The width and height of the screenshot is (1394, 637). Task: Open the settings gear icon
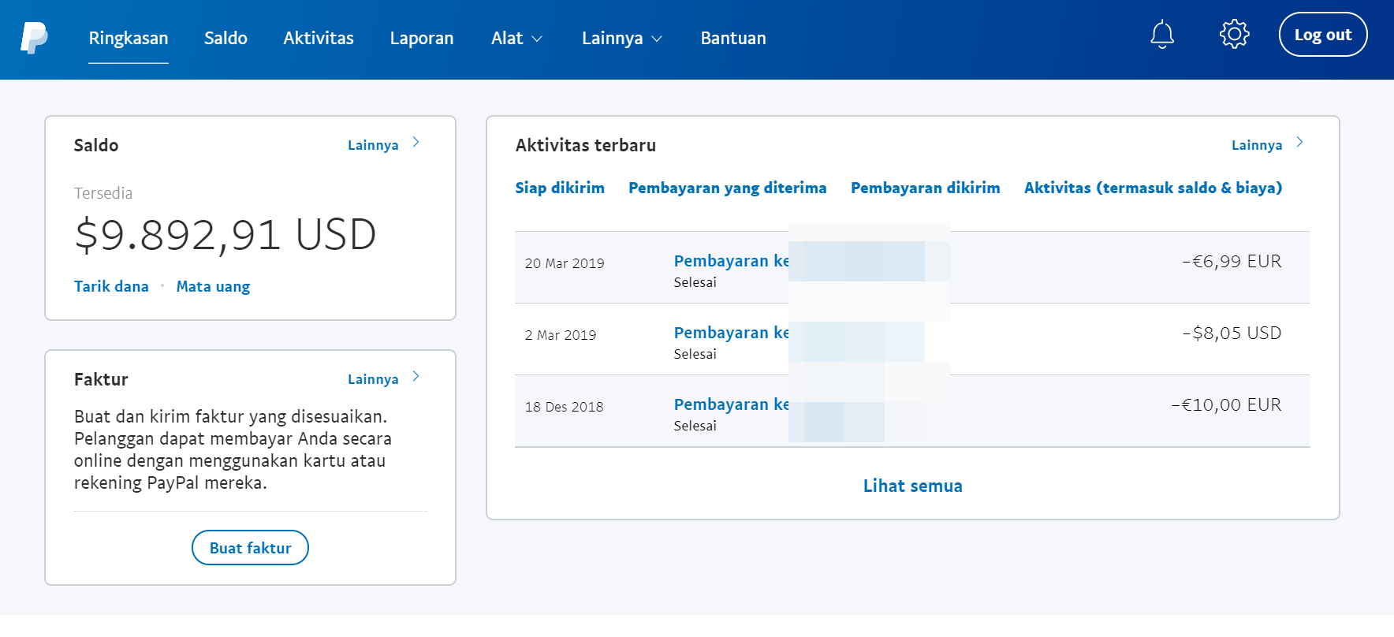point(1234,34)
